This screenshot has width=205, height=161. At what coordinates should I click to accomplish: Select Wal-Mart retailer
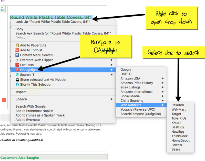pyautogui.click(x=180, y=109)
